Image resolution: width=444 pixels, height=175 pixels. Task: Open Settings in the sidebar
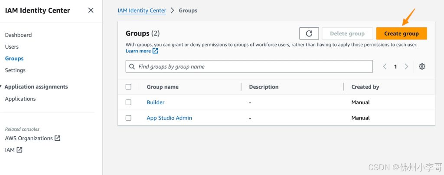15,70
